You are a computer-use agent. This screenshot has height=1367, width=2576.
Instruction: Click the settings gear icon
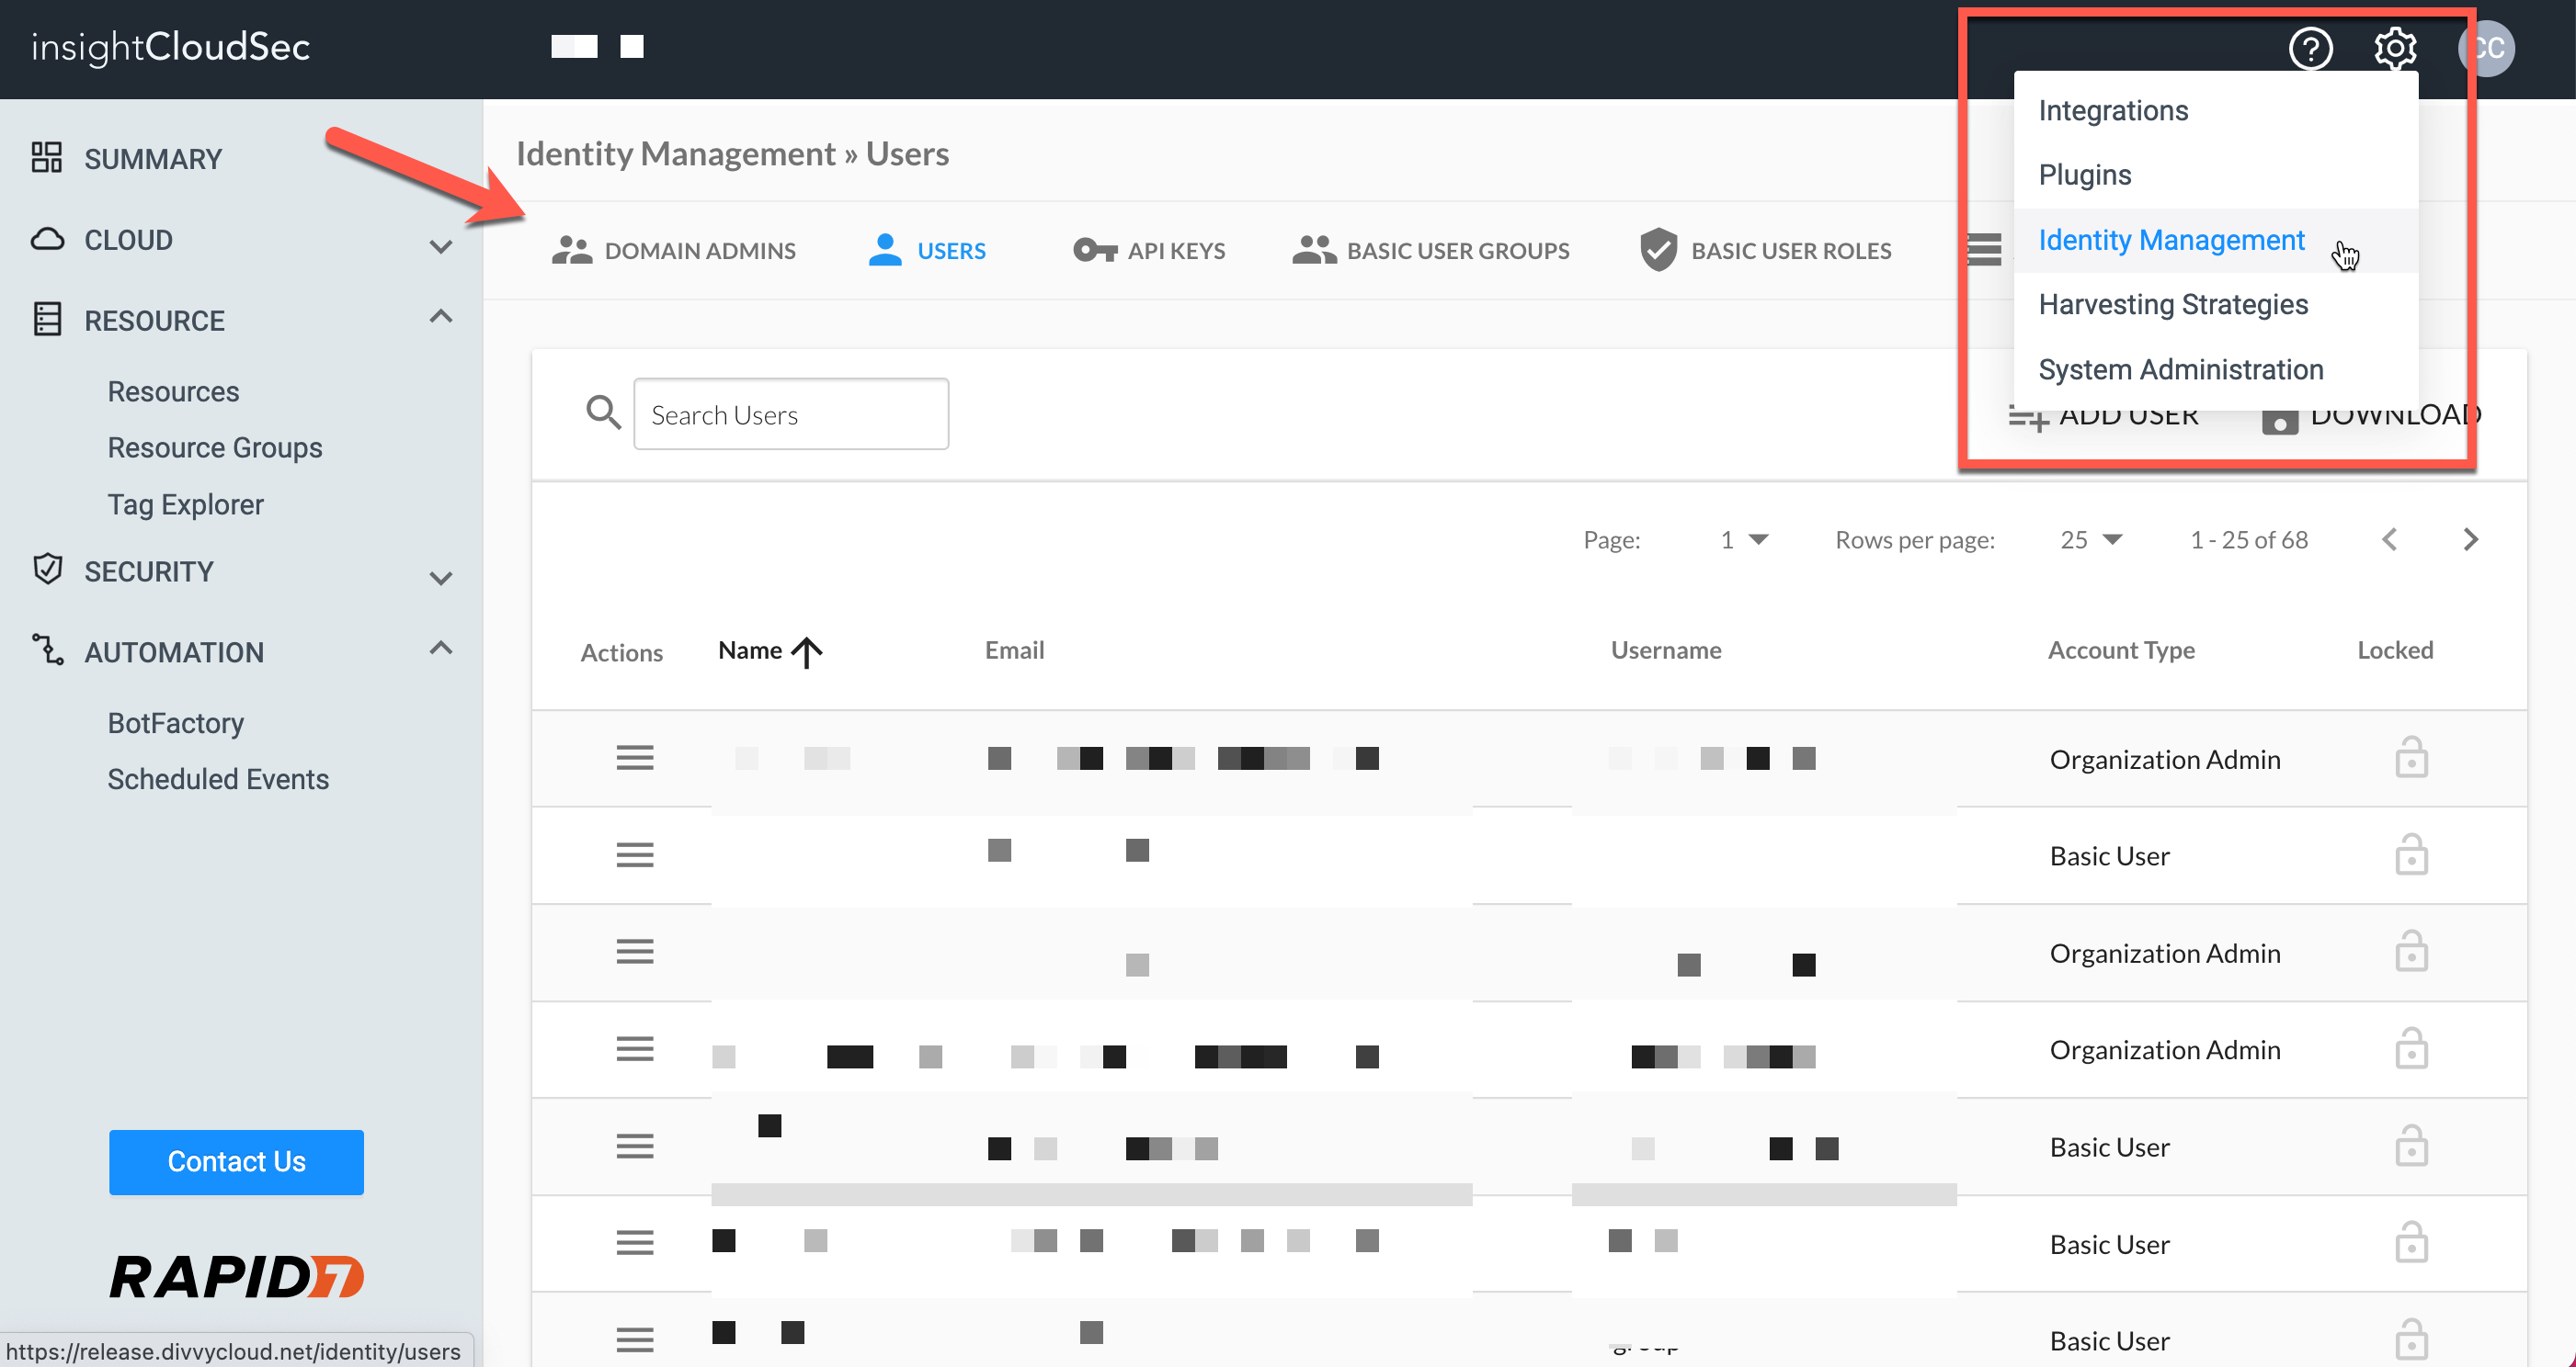(2395, 48)
